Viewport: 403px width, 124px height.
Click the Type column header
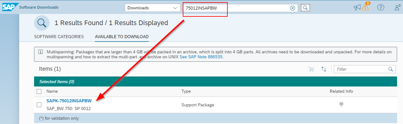pos(186,91)
